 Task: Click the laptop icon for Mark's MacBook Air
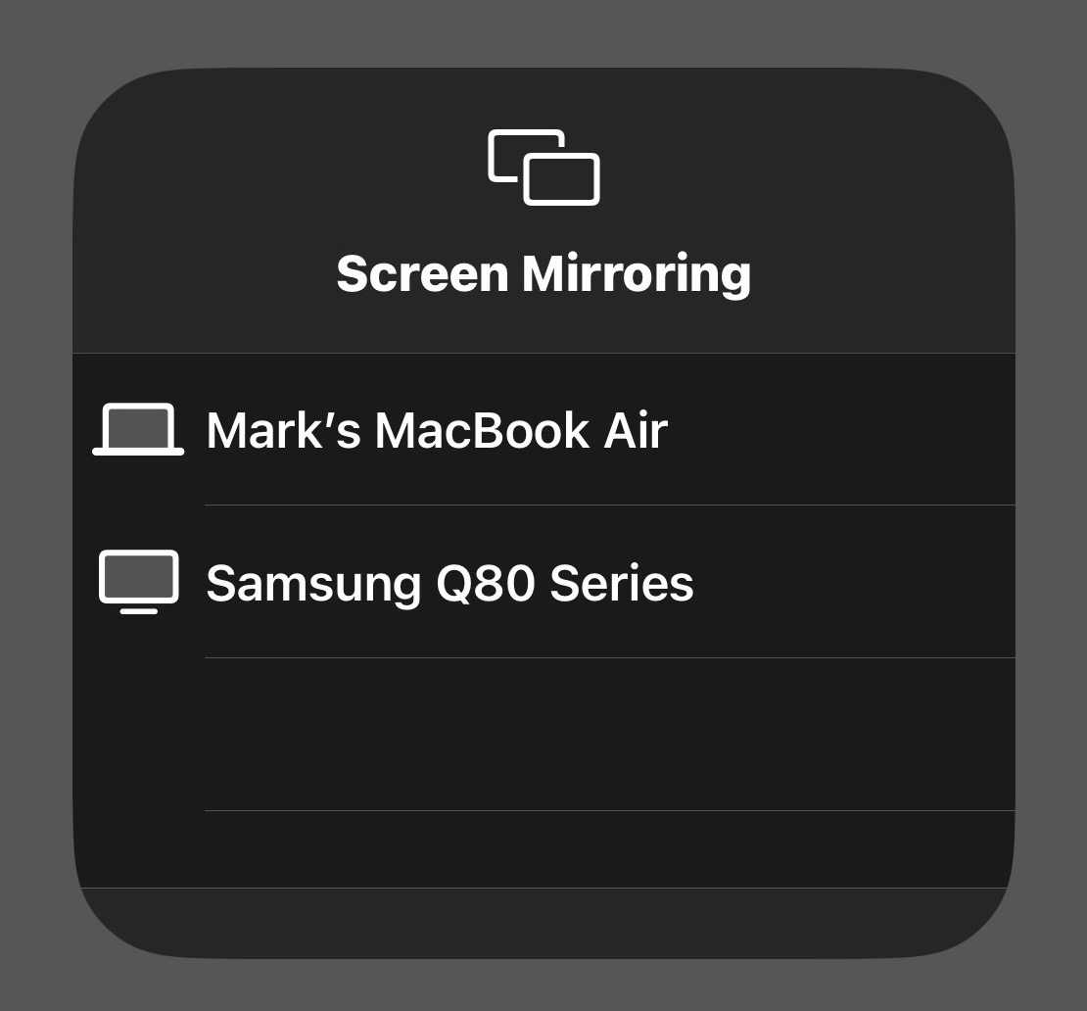click(x=138, y=429)
